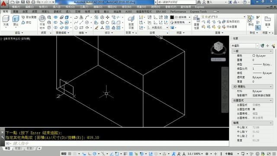This screenshot has width=277, height=156.
Task: Toggle grid display in status bar
Action: 70,154
